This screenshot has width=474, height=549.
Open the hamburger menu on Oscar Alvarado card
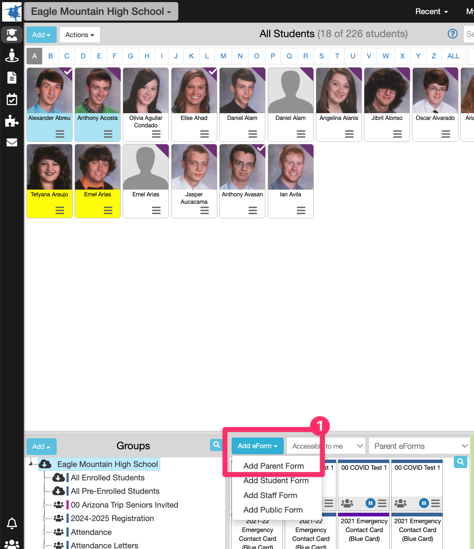coord(446,134)
